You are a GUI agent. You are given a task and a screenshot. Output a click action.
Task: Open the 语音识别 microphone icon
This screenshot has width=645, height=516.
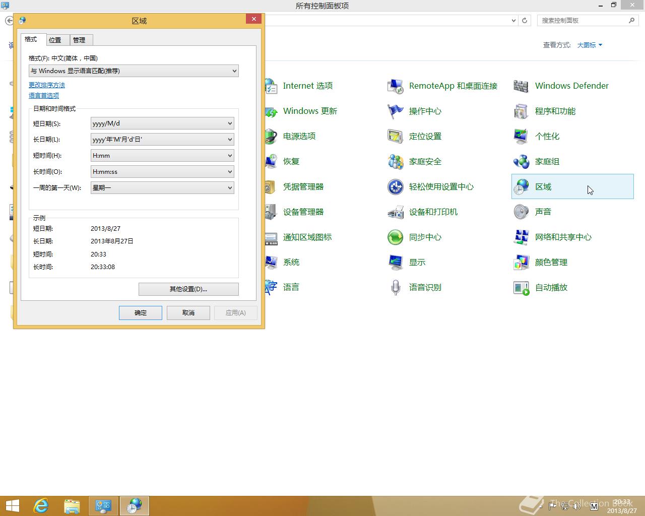[x=396, y=287]
